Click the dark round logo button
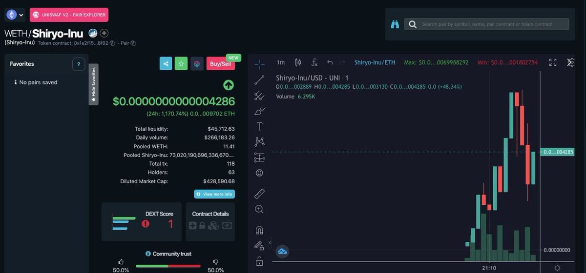The image size is (586, 273). [197, 64]
